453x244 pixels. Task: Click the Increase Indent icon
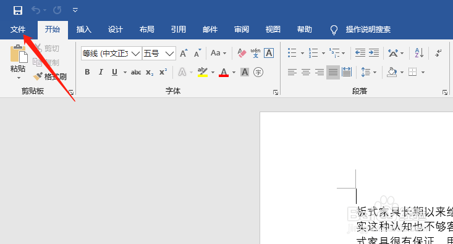click(374, 53)
